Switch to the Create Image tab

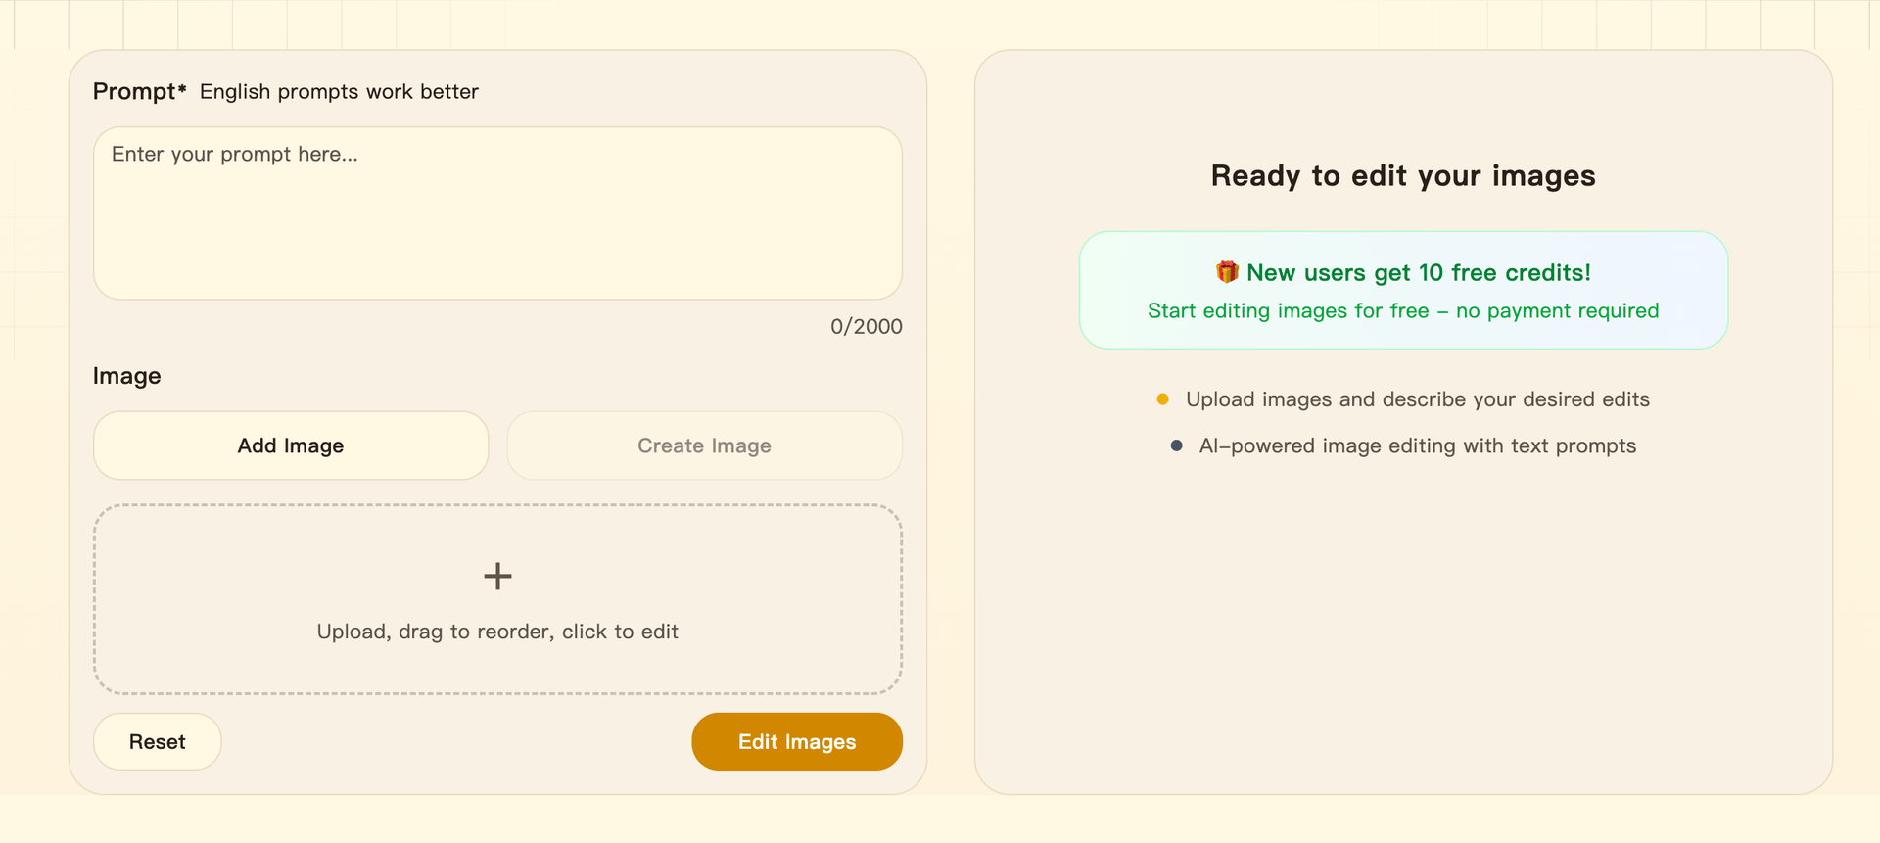(x=704, y=445)
